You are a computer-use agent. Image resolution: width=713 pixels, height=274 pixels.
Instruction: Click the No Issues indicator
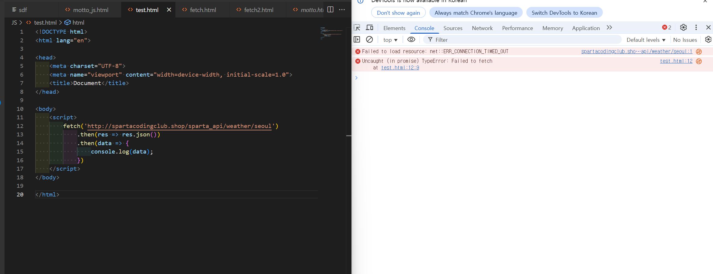(x=685, y=40)
